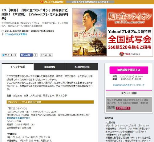Click the pink 抽選結果を確認する button
154x142 pixels.
pyautogui.click(x=129, y=70)
